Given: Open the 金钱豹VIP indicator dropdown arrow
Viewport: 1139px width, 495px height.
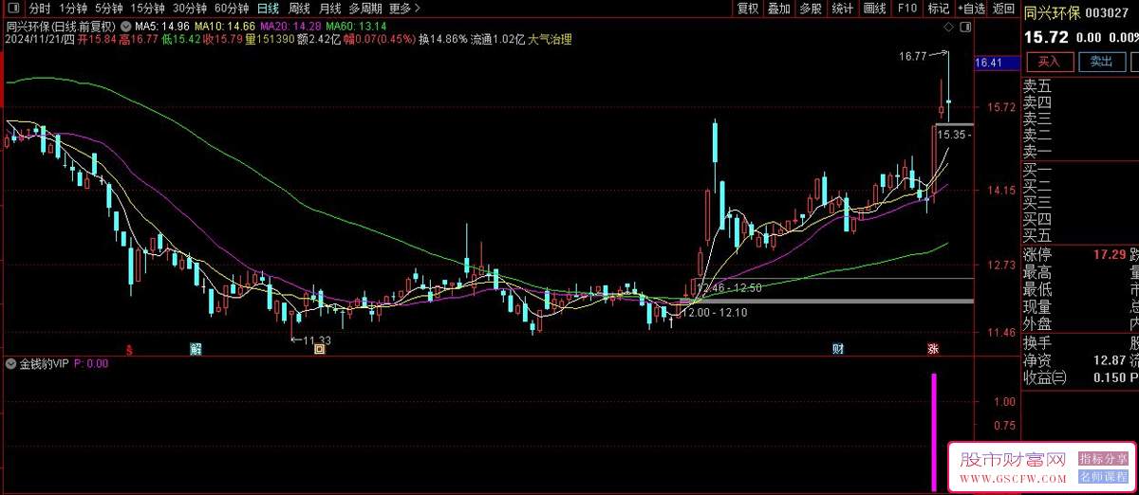Looking at the screenshot, I should (x=10, y=363).
